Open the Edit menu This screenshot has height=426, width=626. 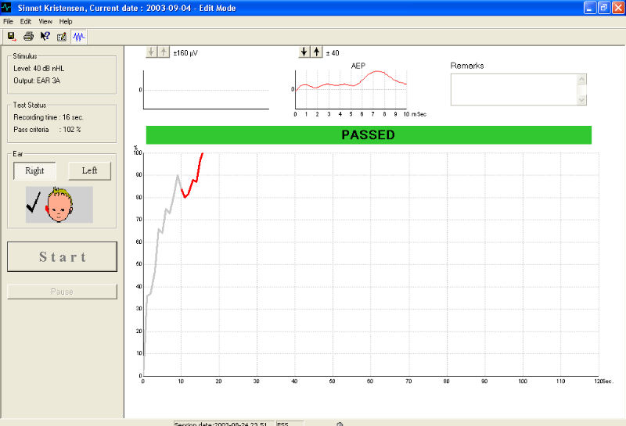coord(26,21)
